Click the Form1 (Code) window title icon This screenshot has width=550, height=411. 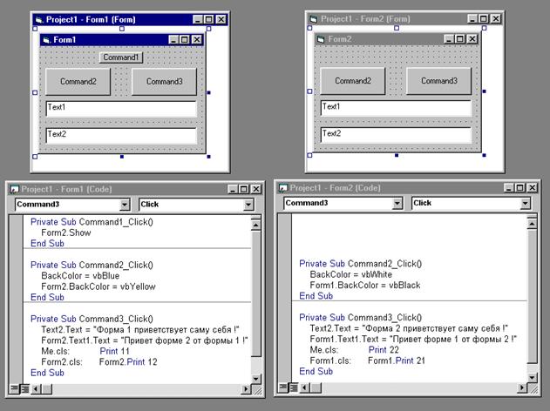click(x=14, y=190)
